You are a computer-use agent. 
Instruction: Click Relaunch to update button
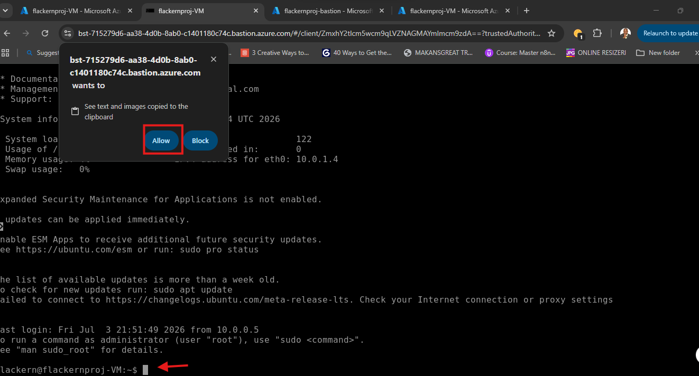click(669, 33)
